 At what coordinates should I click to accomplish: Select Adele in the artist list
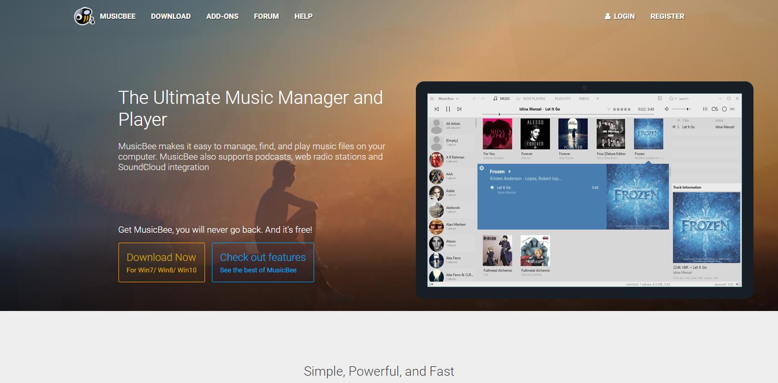[452, 193]
